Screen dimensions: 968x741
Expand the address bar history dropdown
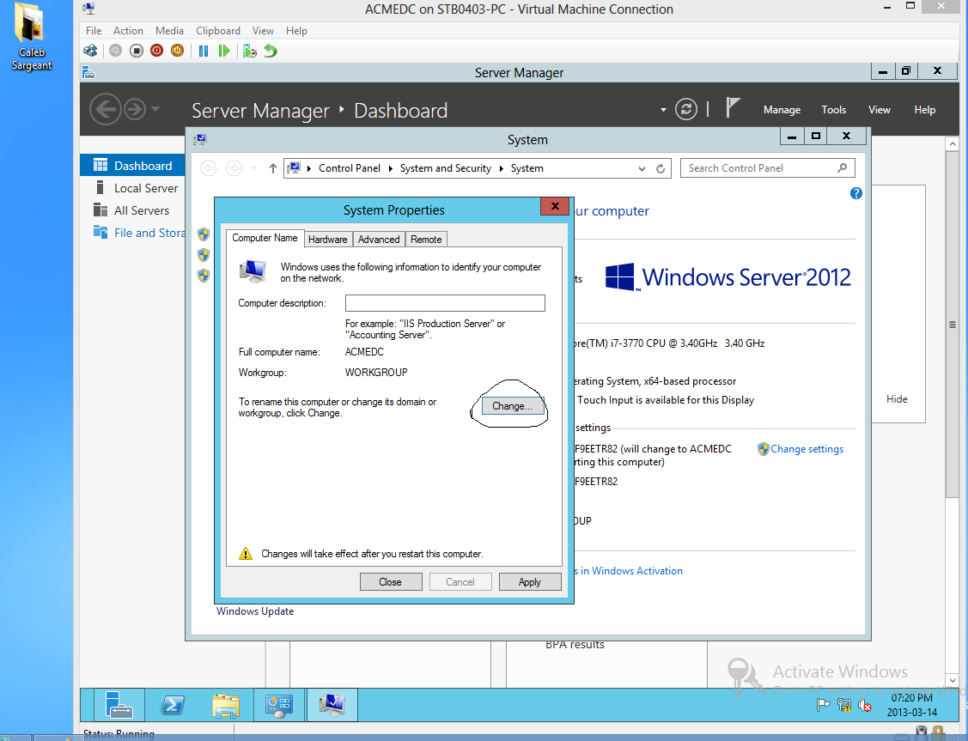click(x=642, y=168)
